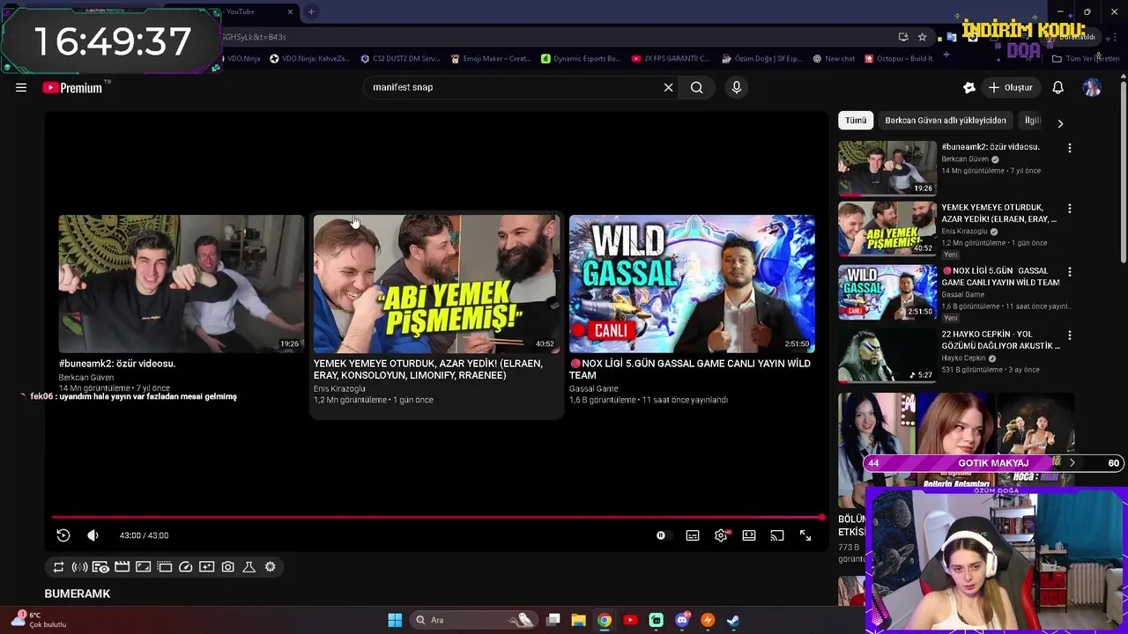
Task: Cast video with the Play on TV icon
Action: coord(777,535)
